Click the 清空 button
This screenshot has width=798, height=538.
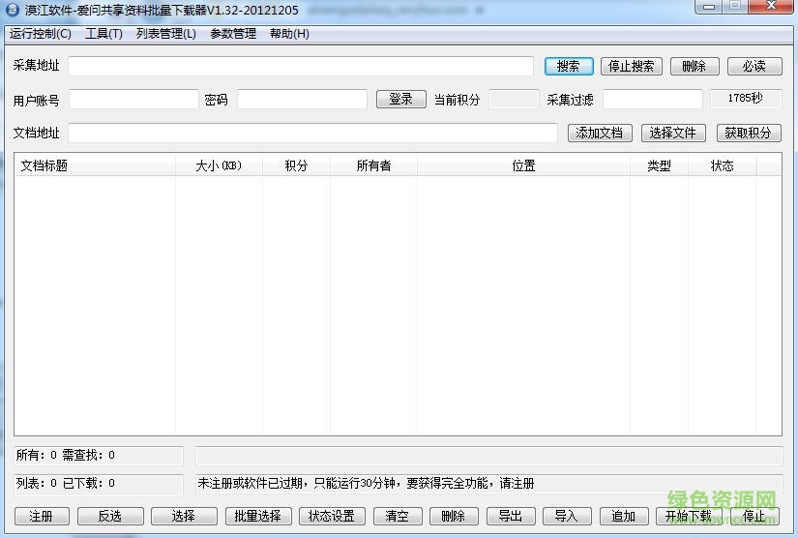pos(398,516)
